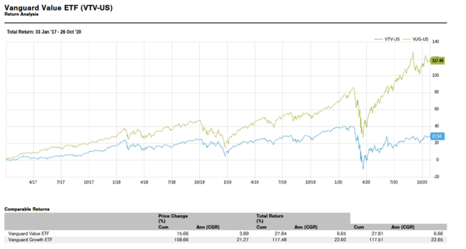The image size is (466, 249).
Task: Click the 22.60 annualized return cell
Action: (340, 240)
